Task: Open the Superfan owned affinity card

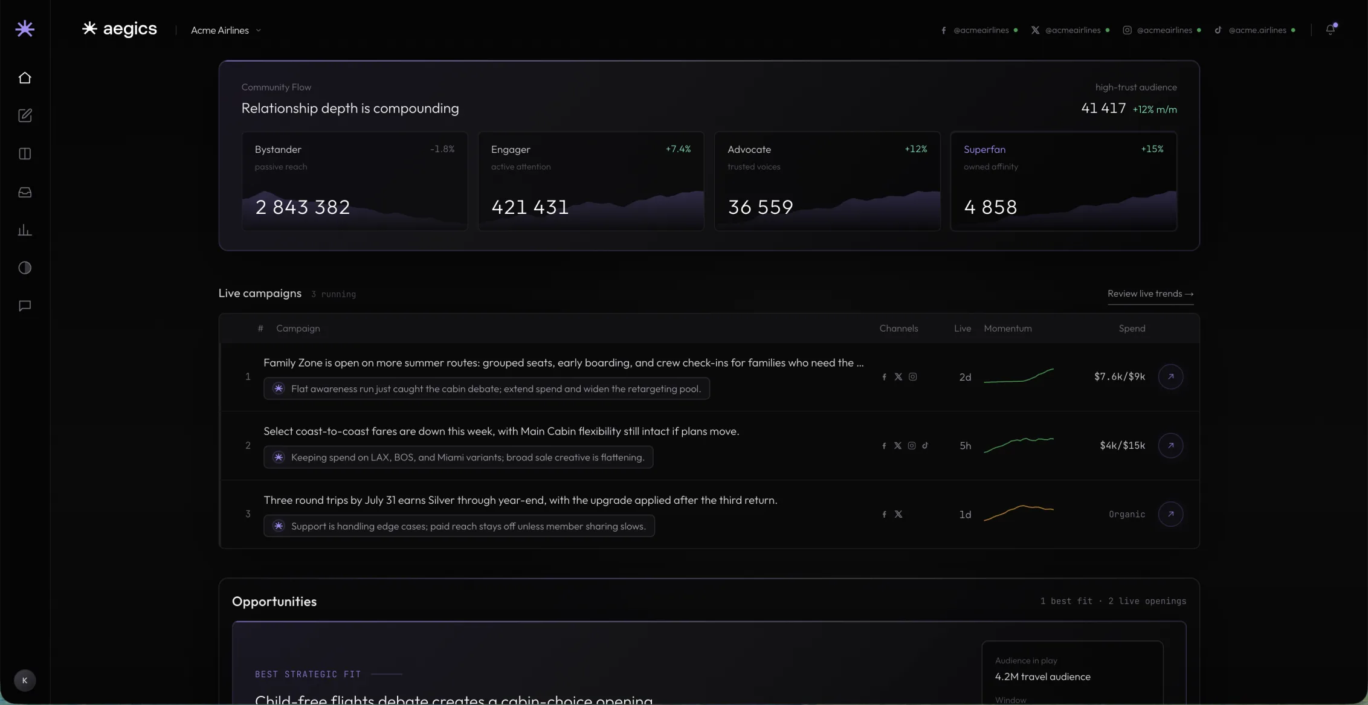Action: point(1063,181)
